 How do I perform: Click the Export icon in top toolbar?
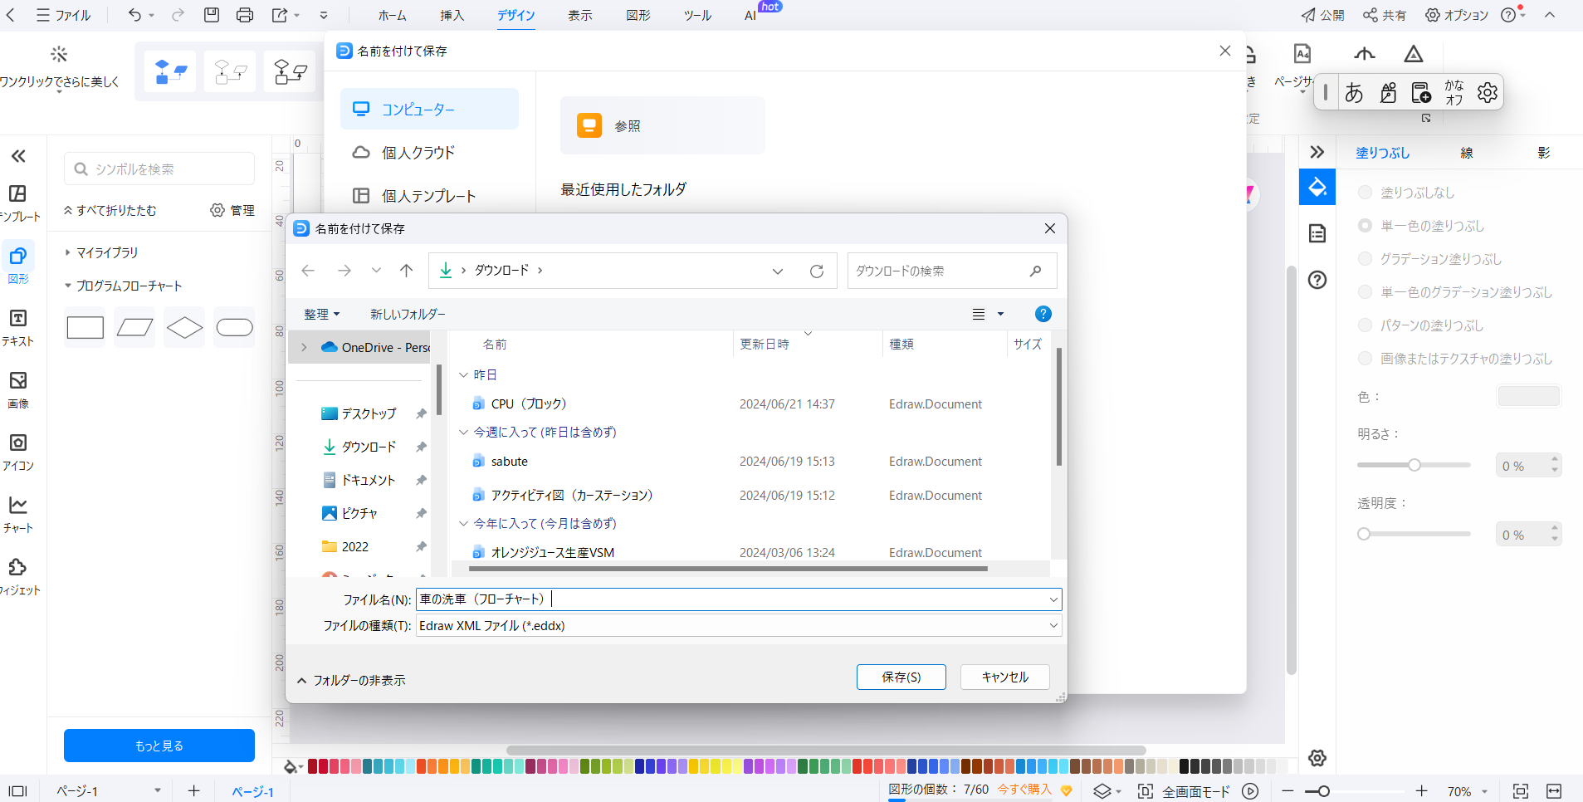point(280,15)
